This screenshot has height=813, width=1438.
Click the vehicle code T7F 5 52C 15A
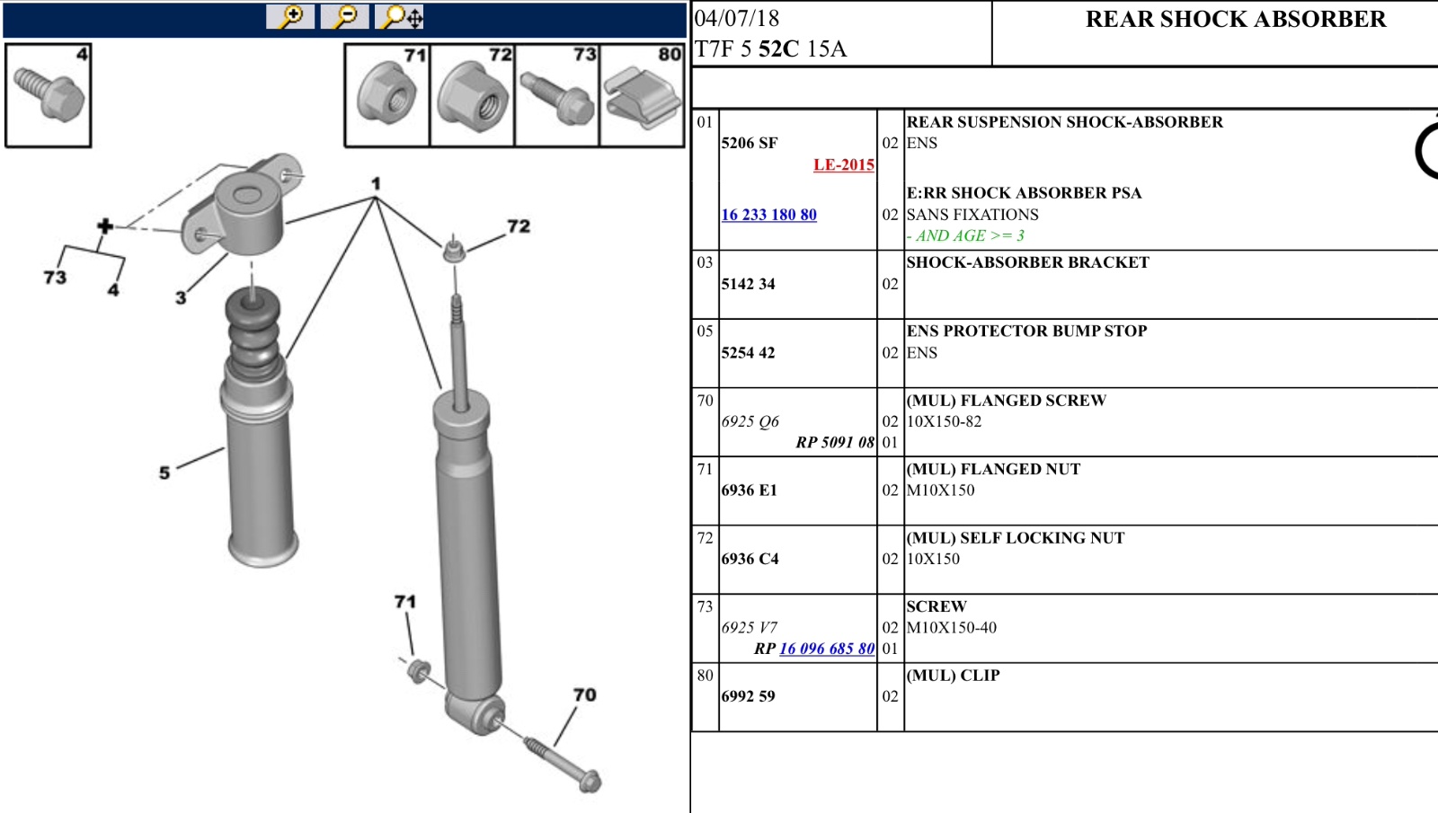[771, 49]
